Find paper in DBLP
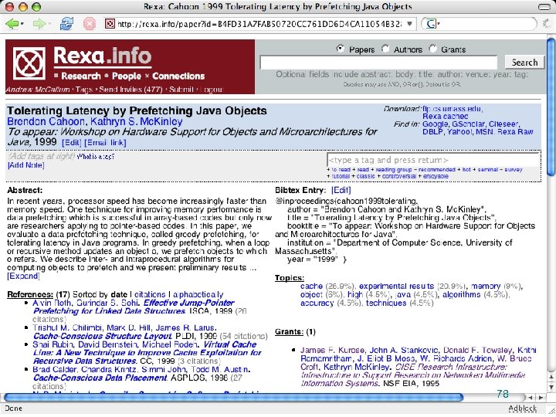 coord(432,132)
